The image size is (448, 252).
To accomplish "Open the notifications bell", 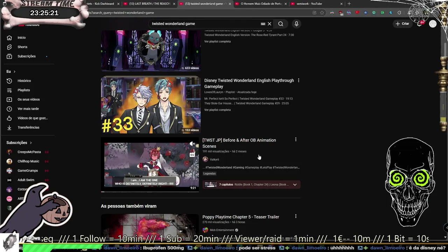I will 419,24.
